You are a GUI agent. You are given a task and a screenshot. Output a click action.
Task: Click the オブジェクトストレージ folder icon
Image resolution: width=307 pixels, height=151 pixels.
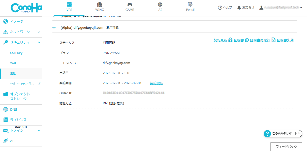click(6, 94)
